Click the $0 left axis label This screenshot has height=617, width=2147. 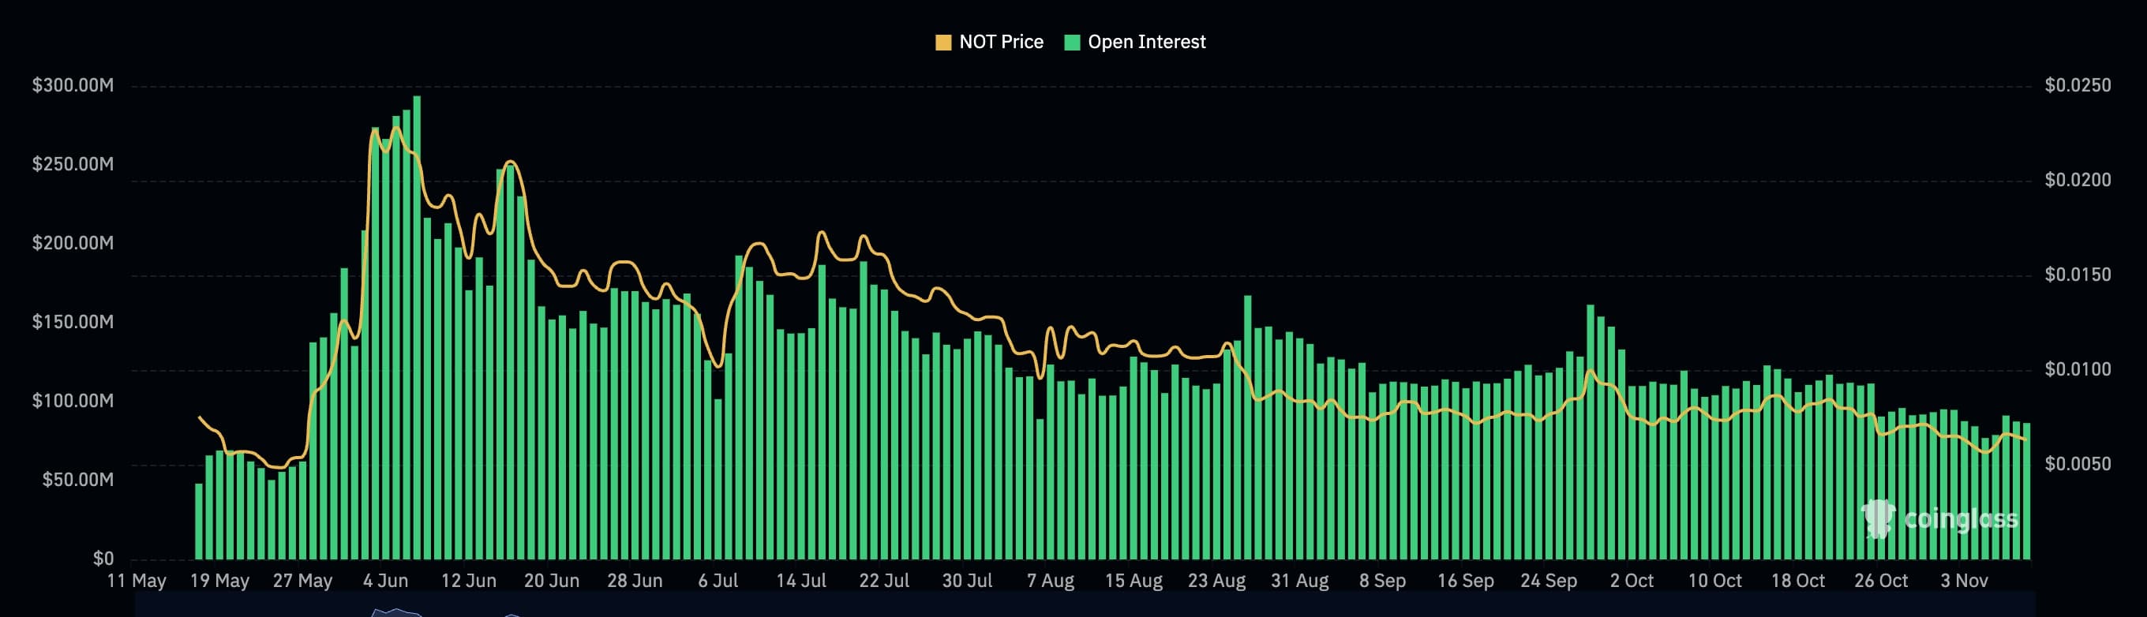pos(103,559)
